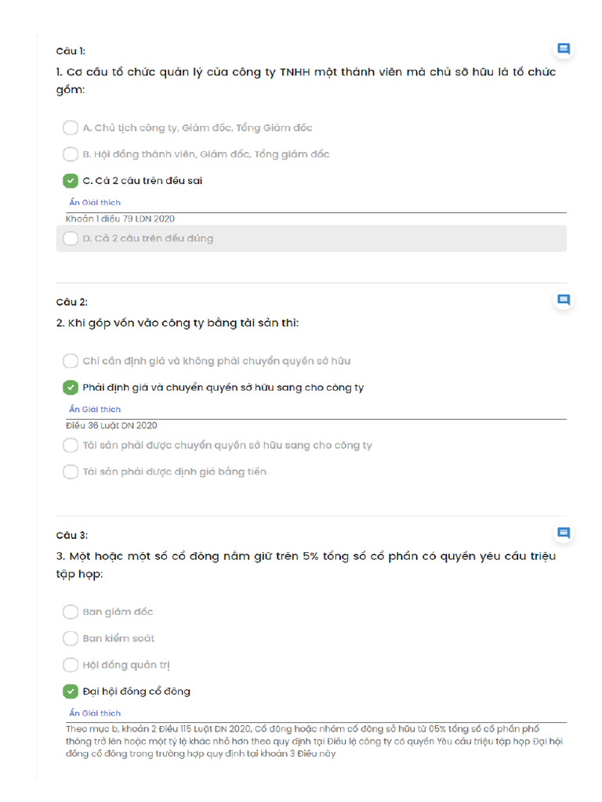
Task: Hide explanation under Câu 1 answer
Action: click(95, 203)
